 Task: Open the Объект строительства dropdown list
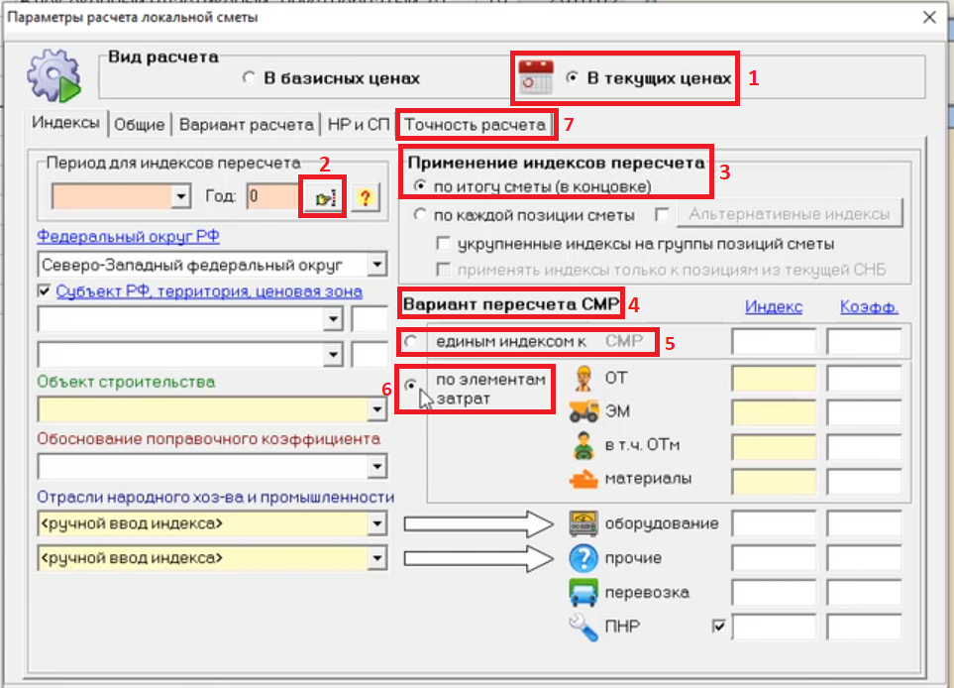click(x=376, y=408)
